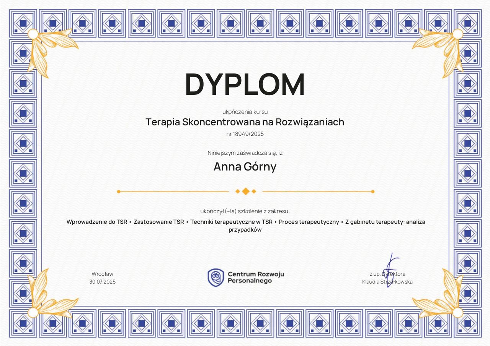
Task: Select the signer name Klaudia Strzałkowska
Action: click(x=387, y=282)
